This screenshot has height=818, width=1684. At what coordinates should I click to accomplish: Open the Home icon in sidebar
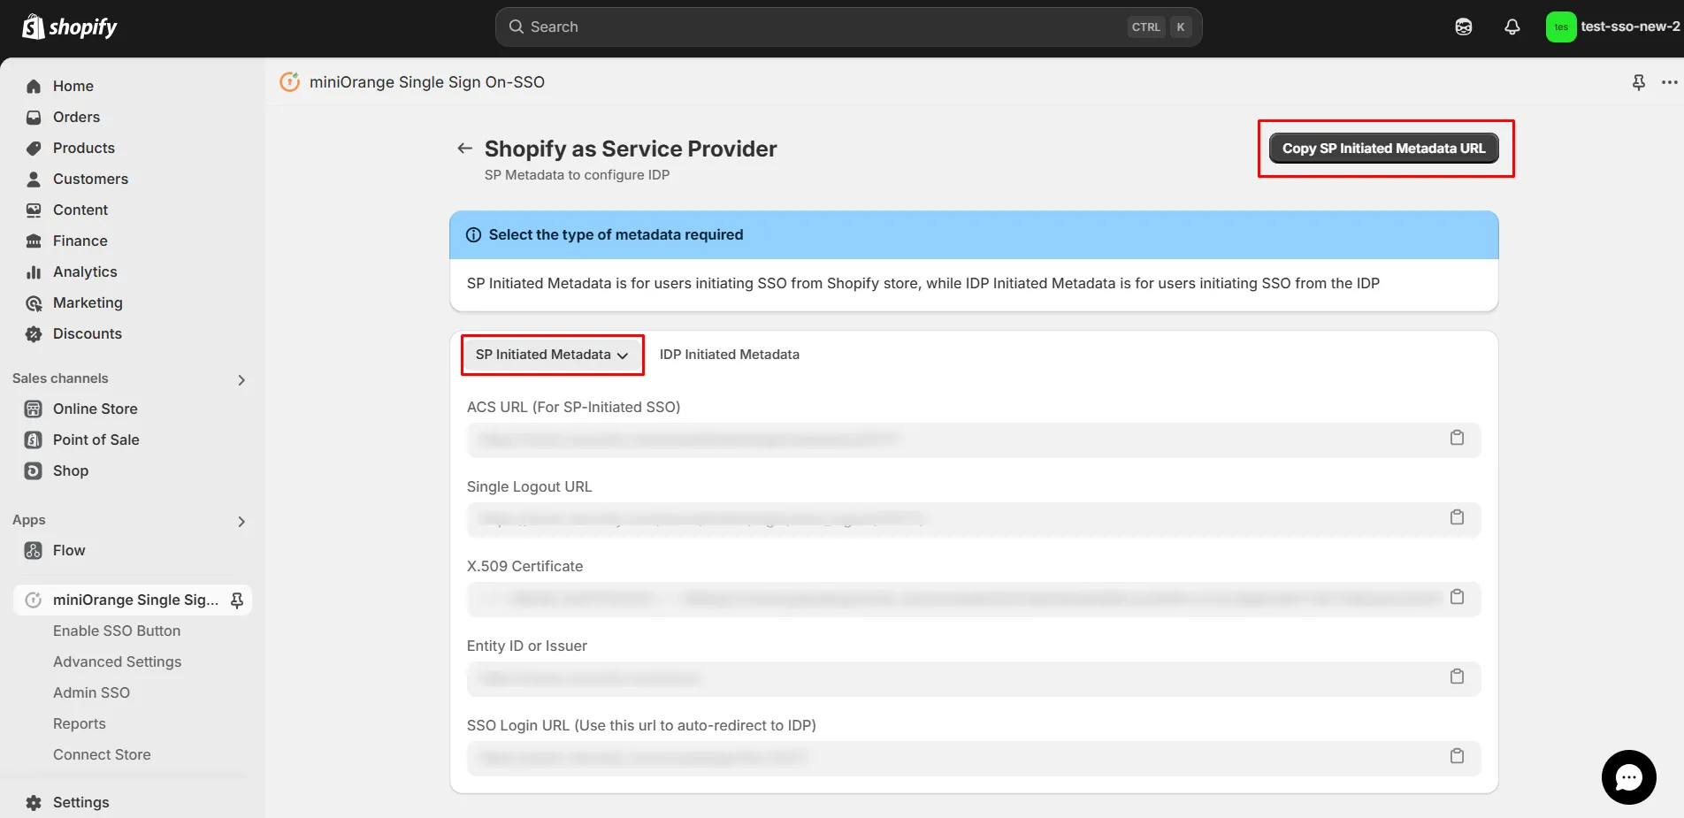pos(34,86)
